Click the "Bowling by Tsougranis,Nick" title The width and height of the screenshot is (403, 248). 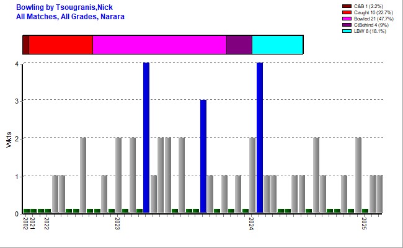(64, 7)
